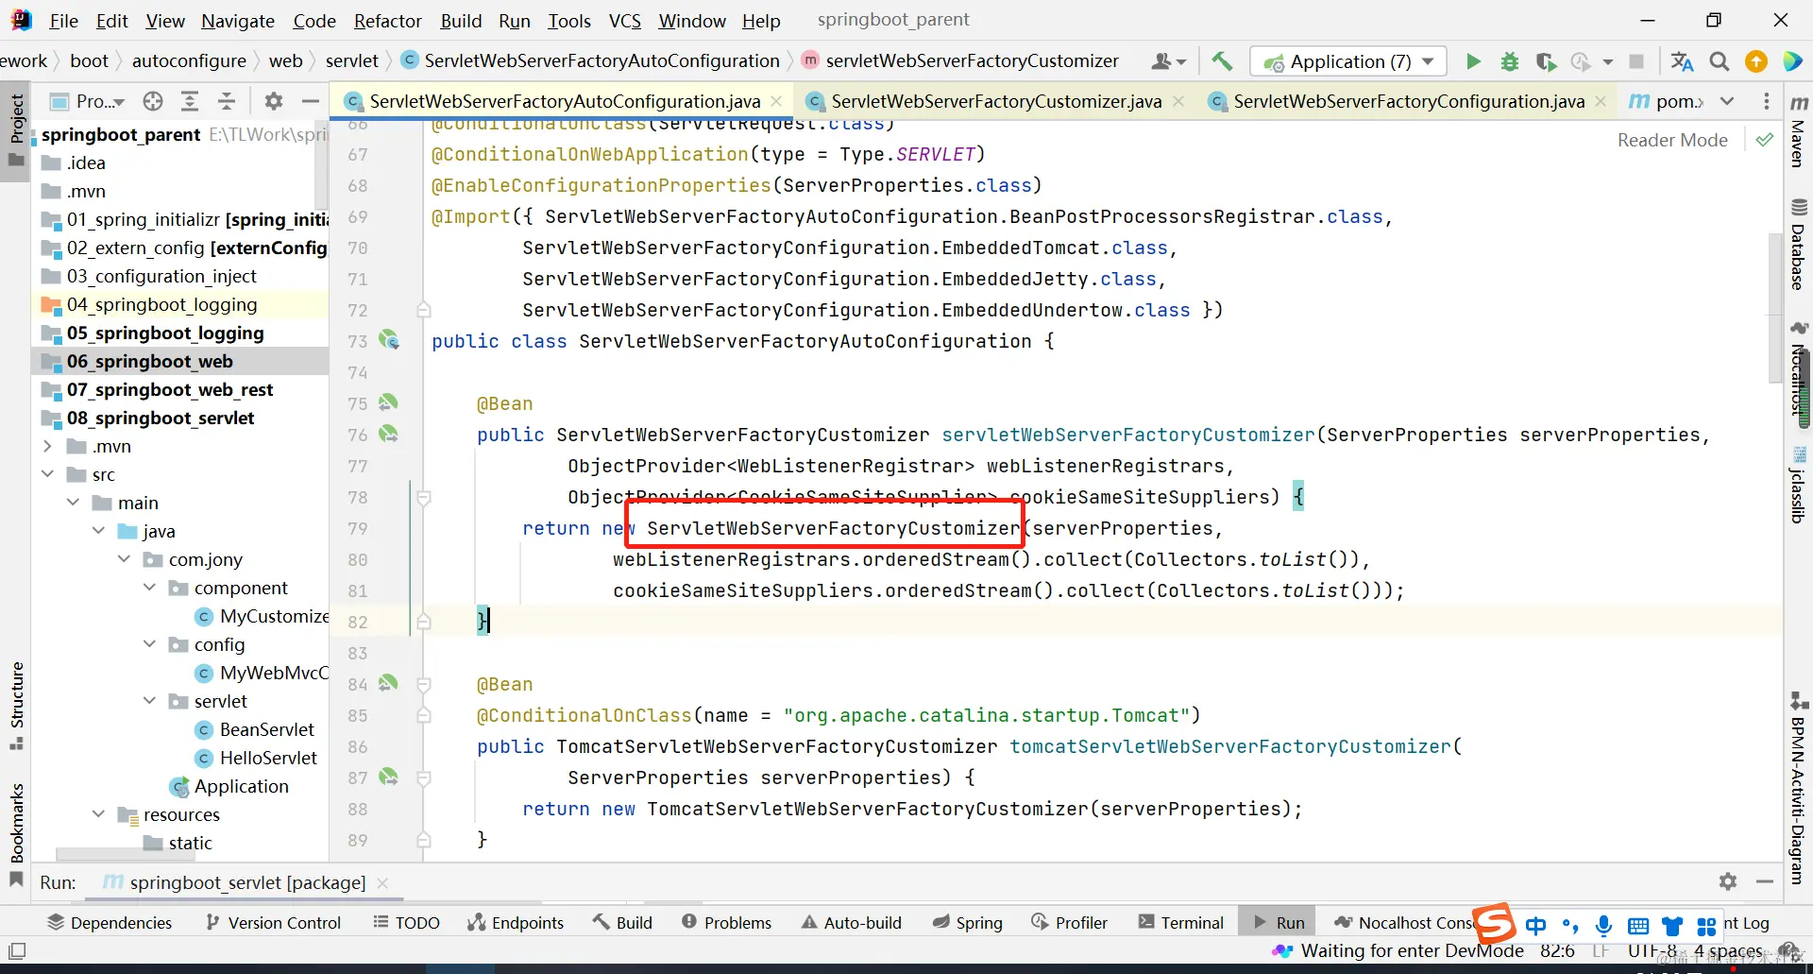Hide the Run tool window

[1764, 881]
